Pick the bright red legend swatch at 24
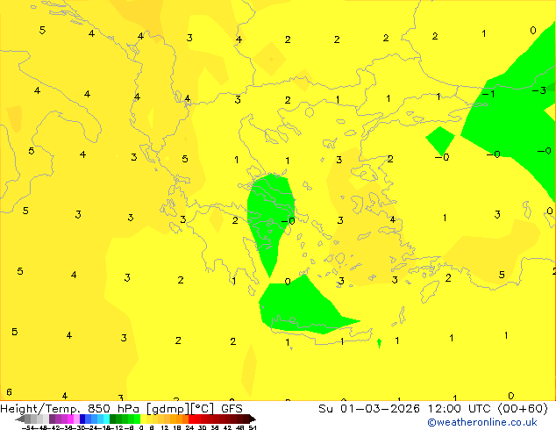556x430 pixels. 191,419
